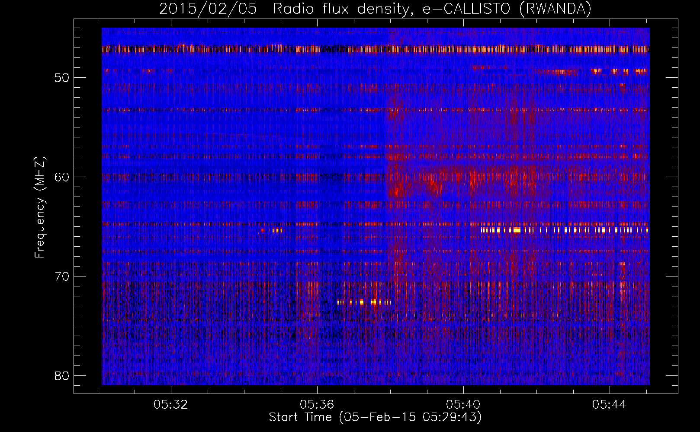Select the 05:44 time tick label
The height and width of the screenshot is (432, 700).
point(610,404)
